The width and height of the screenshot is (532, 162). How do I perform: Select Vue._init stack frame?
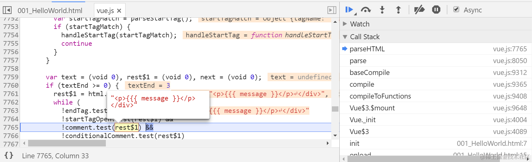[x=436, y=120]
